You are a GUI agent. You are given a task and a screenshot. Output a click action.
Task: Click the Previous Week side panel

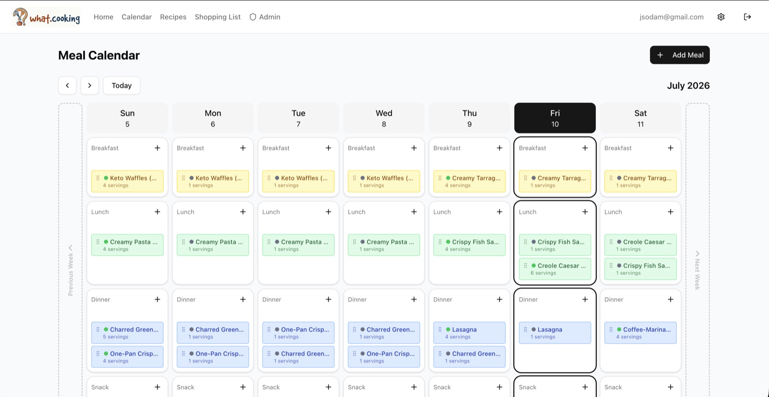coord(70,250)
